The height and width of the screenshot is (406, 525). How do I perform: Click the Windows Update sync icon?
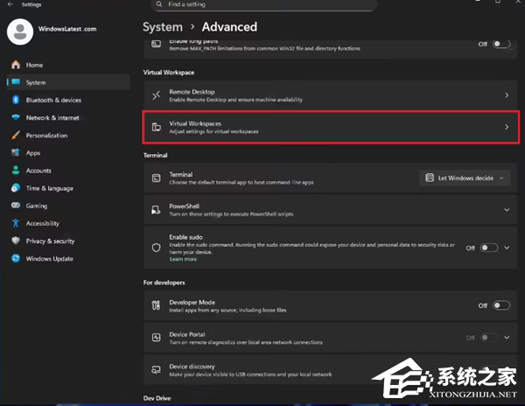click(16, 258)
